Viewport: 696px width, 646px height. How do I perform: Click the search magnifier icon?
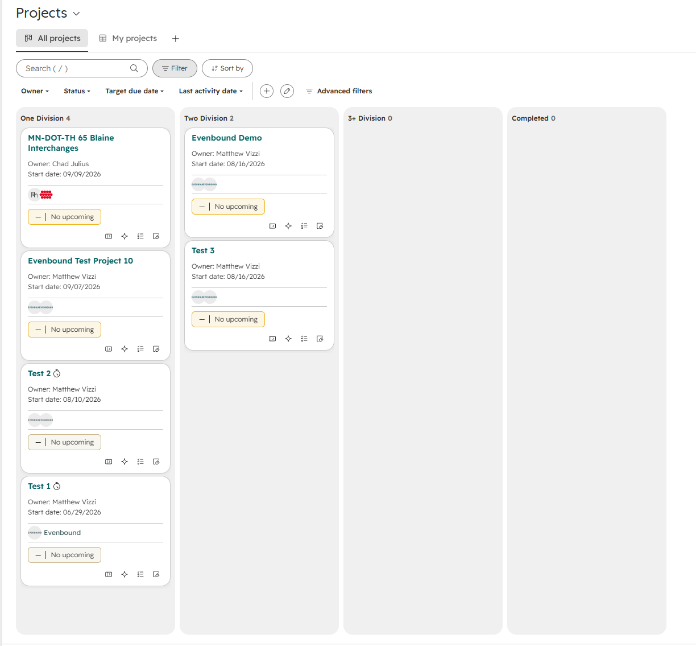pyautogui.click(x=134, y=68)
